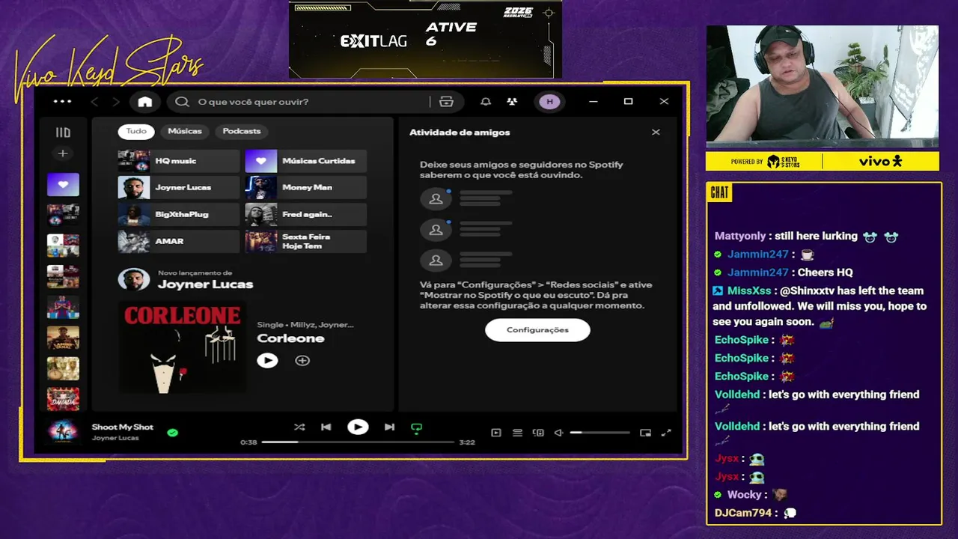Open the notifications bell

click(x=486, y=102)
